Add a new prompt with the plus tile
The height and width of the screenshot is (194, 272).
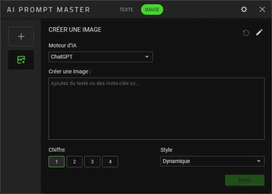21,36
